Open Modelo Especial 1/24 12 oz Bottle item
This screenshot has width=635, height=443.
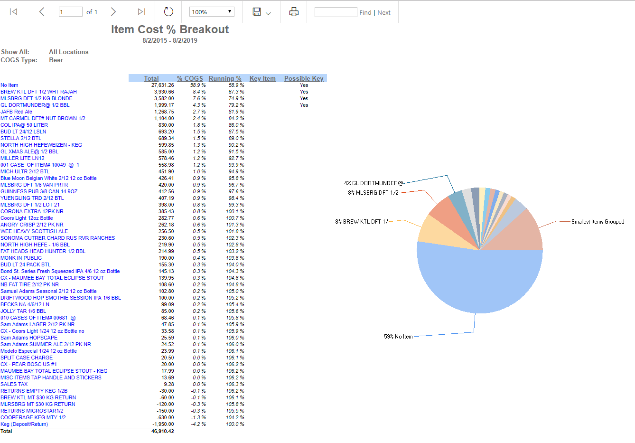pos(38,351)
